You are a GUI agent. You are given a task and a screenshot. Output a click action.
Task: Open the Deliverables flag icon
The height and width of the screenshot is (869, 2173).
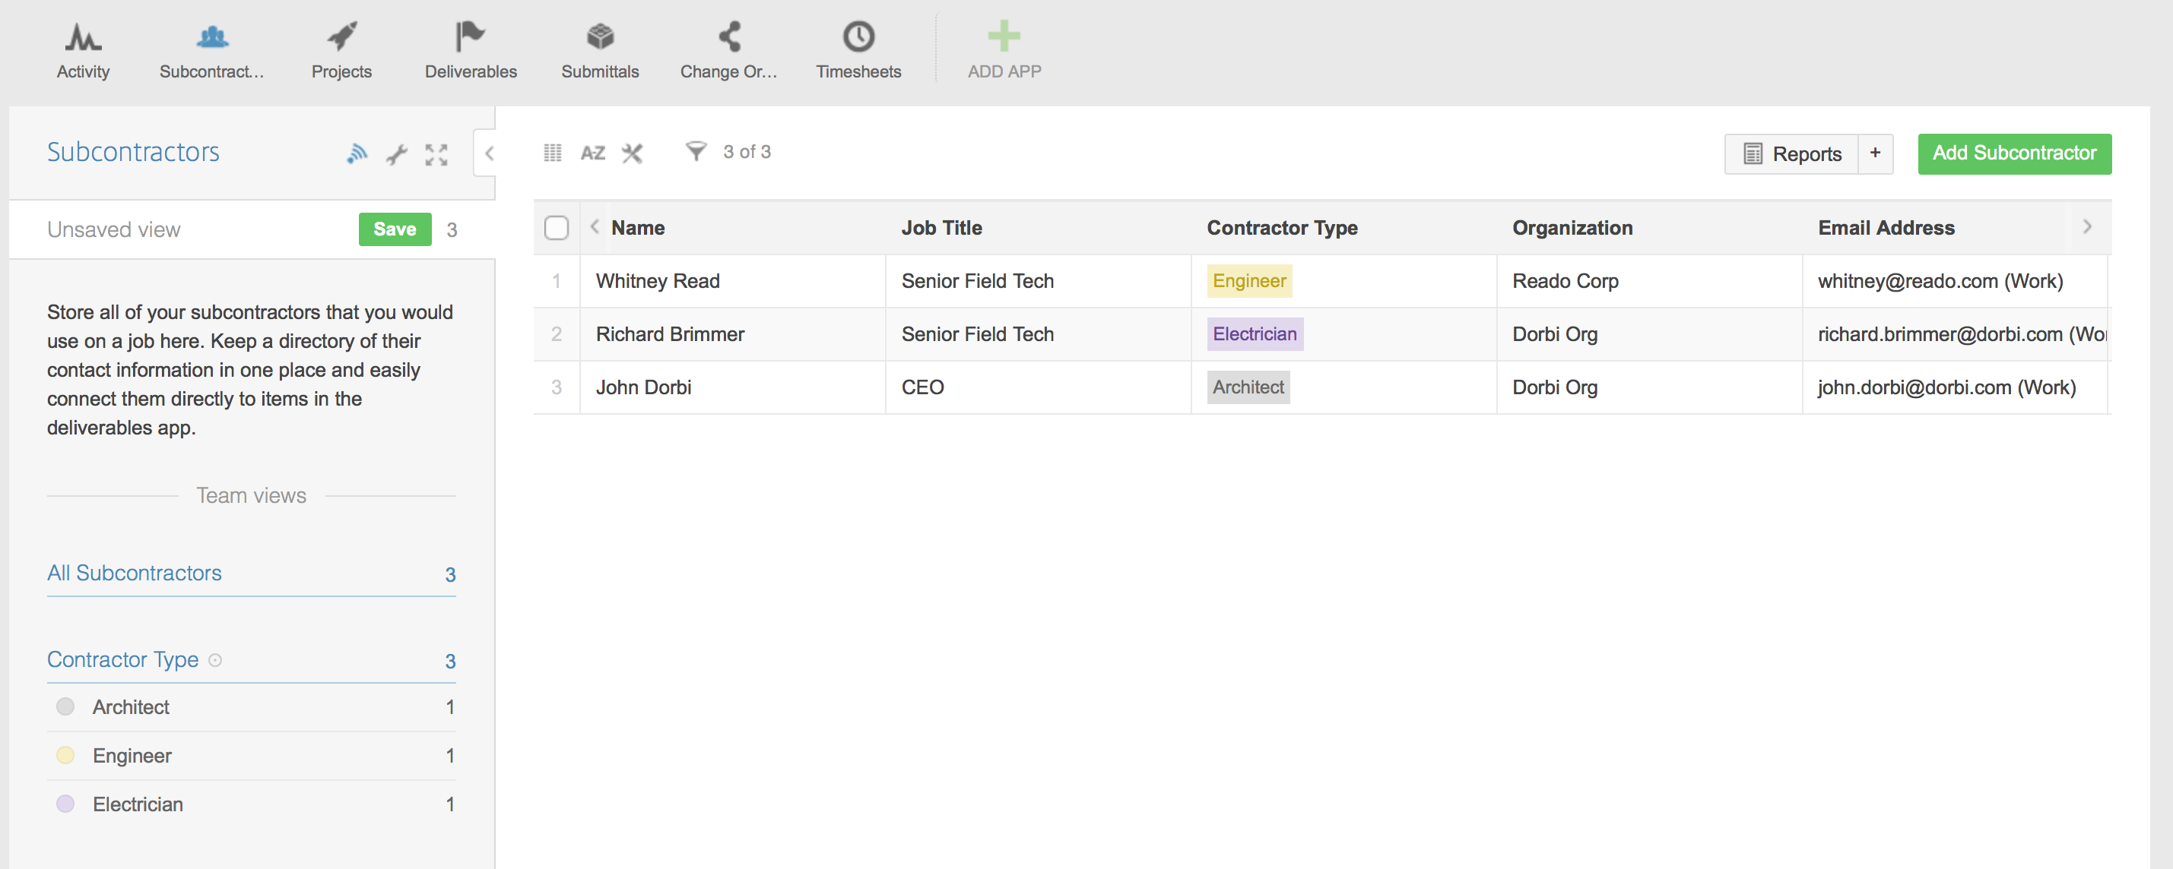[x=470, y=38]
